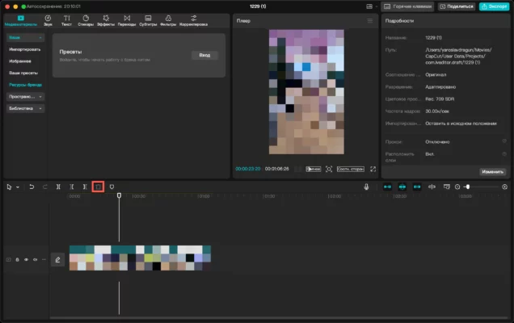
Task: Enter fullscreen preview in the player
Action: (373, 169)
